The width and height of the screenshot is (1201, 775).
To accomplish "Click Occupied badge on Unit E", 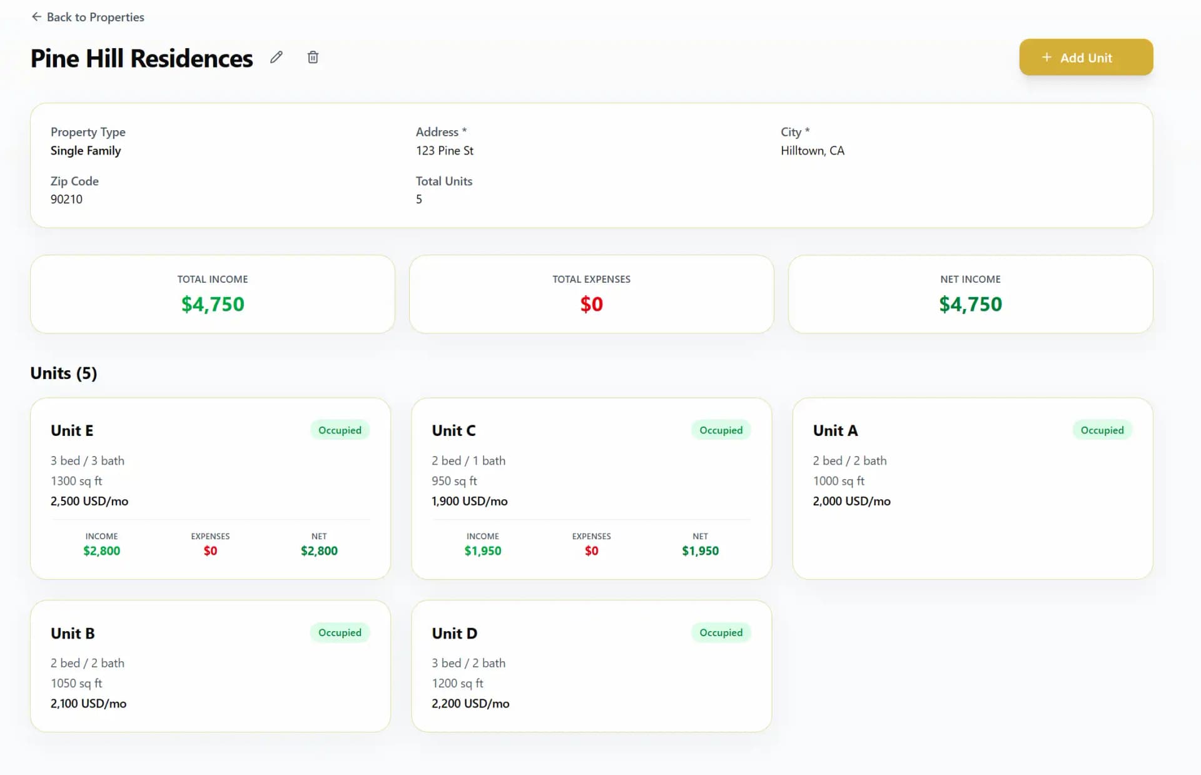I will click(340, 430).
